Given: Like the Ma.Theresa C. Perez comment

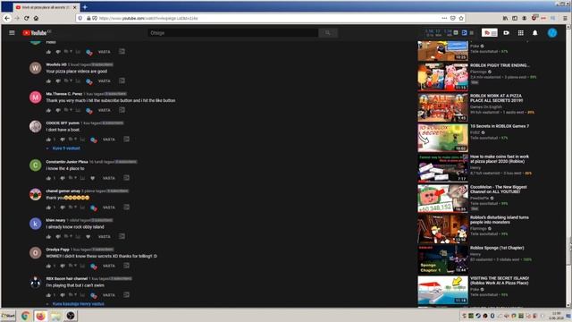Looking at the screenshot, I should click(x=48, y=110).
